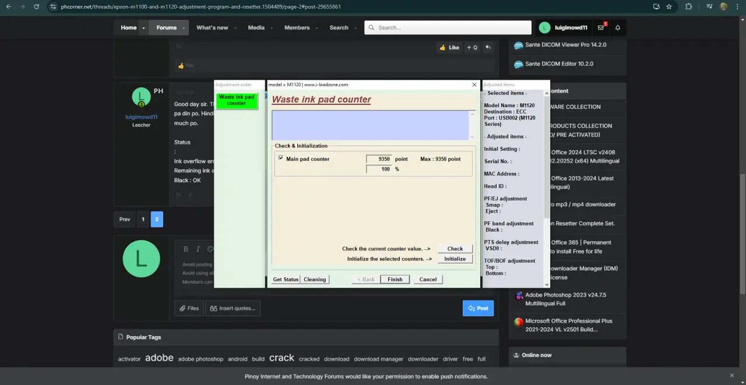Click the Like button on the post

(449, 47)
